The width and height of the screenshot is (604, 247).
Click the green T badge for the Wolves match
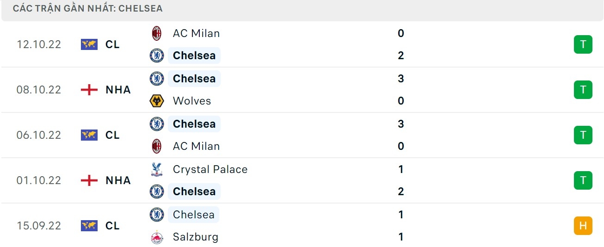[x=583, y=90]
